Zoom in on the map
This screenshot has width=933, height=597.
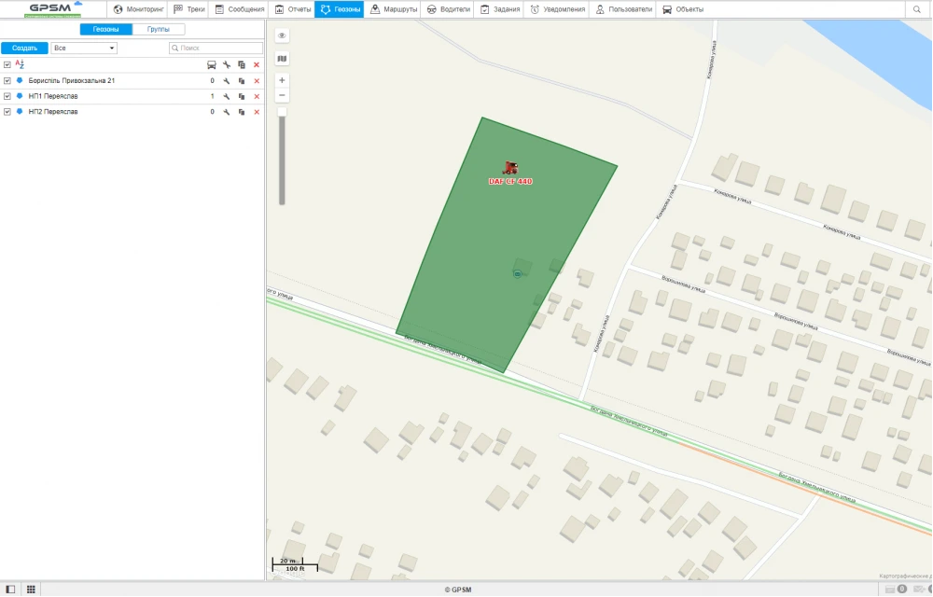(282, 80)
